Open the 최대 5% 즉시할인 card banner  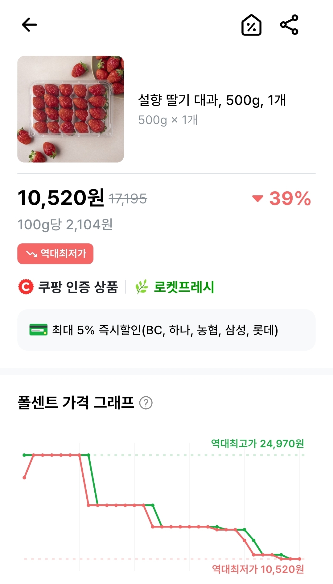tap(166, 330)
